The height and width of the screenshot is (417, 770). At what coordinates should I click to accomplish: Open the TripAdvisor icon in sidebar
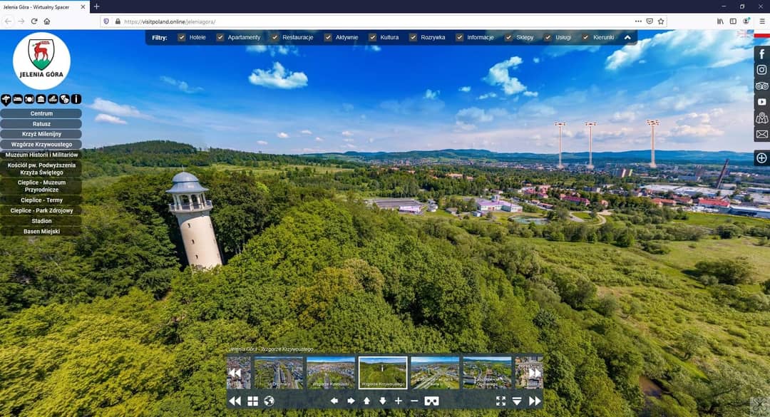click(761, 86)
